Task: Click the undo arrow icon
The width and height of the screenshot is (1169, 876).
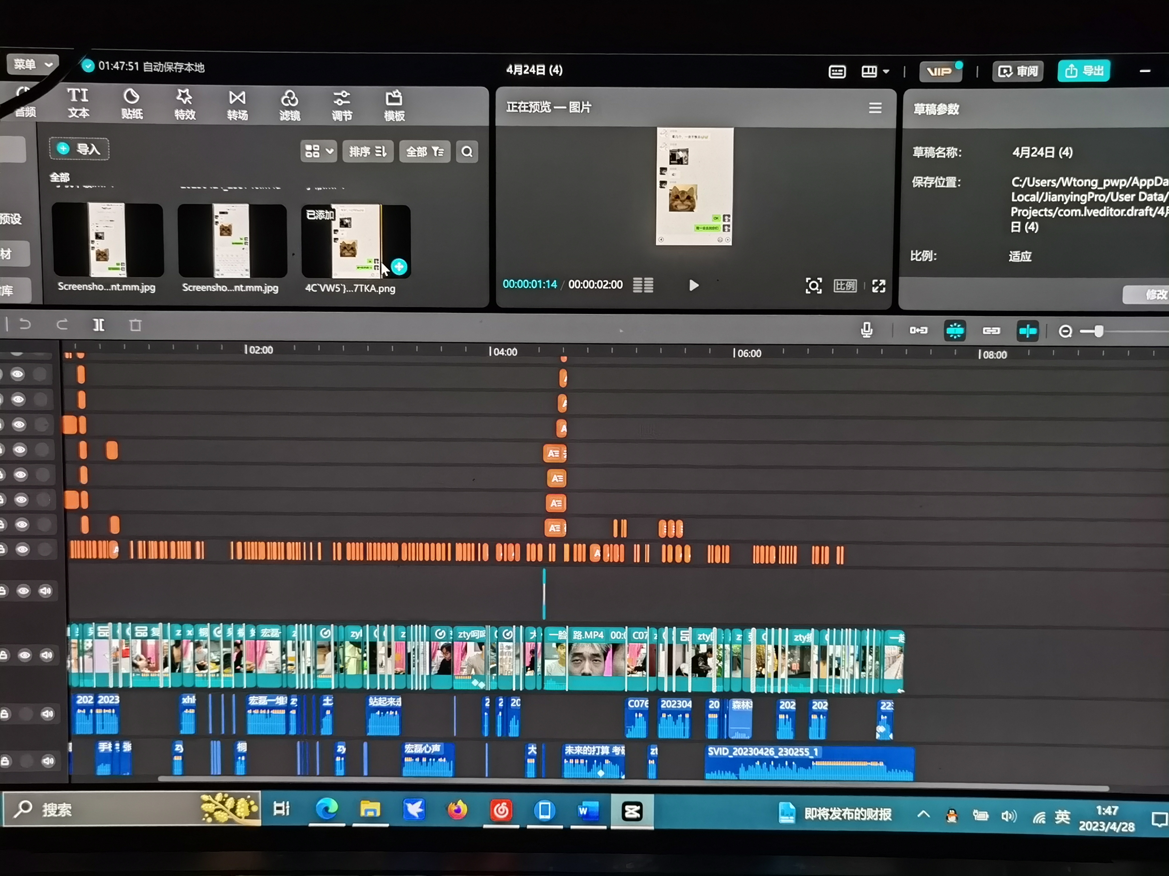Action: tap(25, 324)
